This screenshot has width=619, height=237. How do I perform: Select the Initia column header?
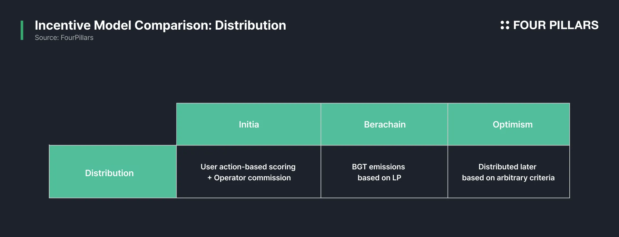[249, 124]
